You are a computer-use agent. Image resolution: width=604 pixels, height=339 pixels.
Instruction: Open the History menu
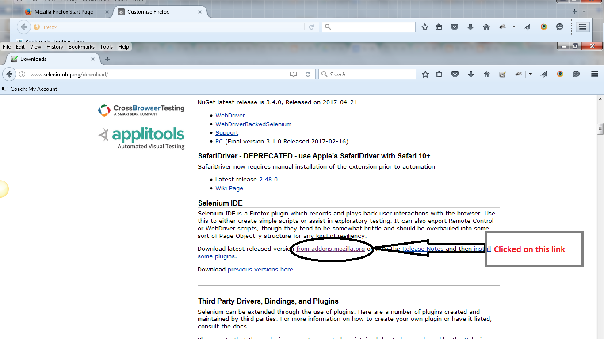click(x=55, y=47)
